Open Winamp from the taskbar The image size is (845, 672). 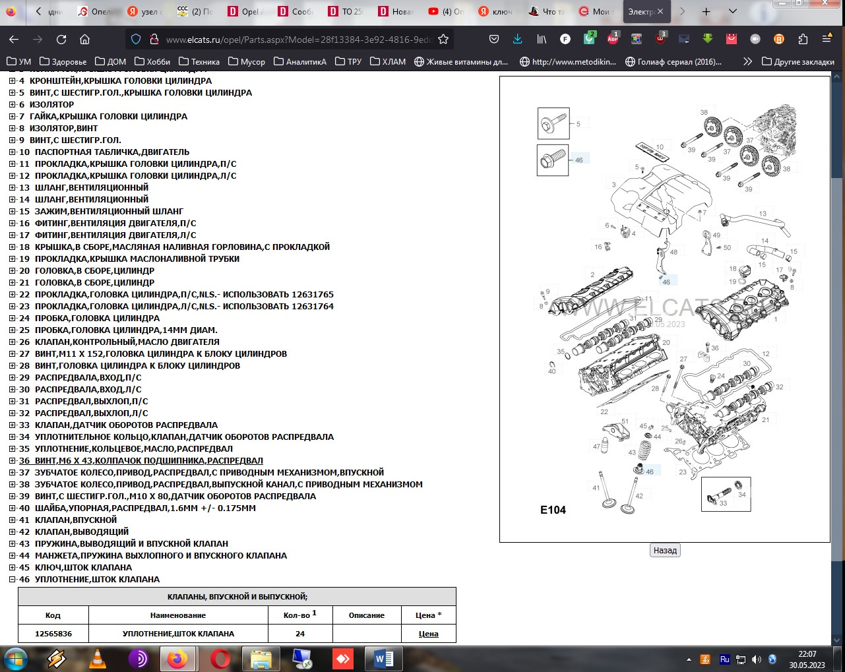(57, 659)
